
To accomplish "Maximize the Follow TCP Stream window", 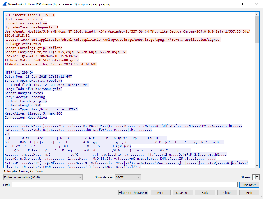I will pyautogui.click(x=244, y=4).
